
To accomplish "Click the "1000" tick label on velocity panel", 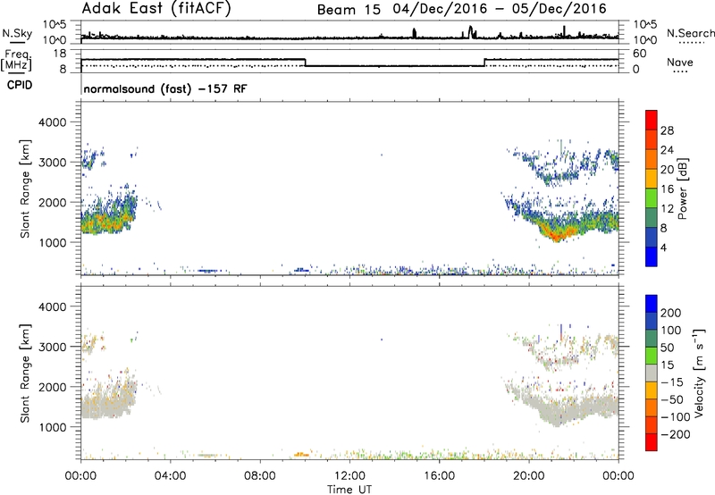I will coord(53,427).
